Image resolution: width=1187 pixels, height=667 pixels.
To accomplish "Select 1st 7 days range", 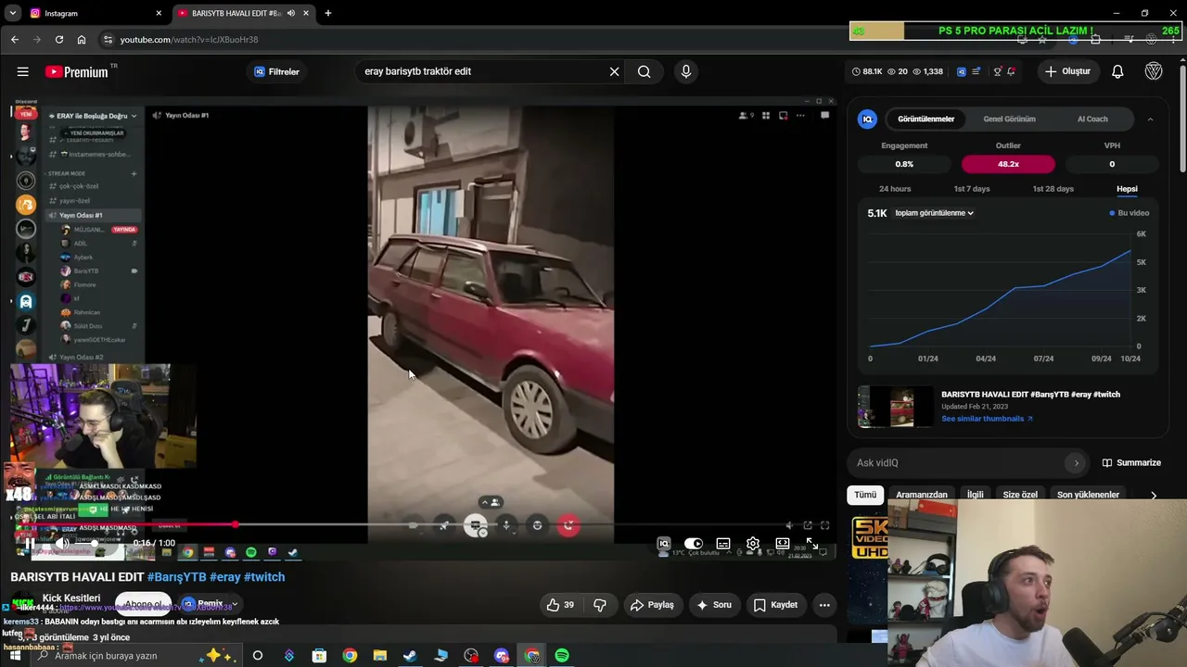I will click(x=972, y=189).
